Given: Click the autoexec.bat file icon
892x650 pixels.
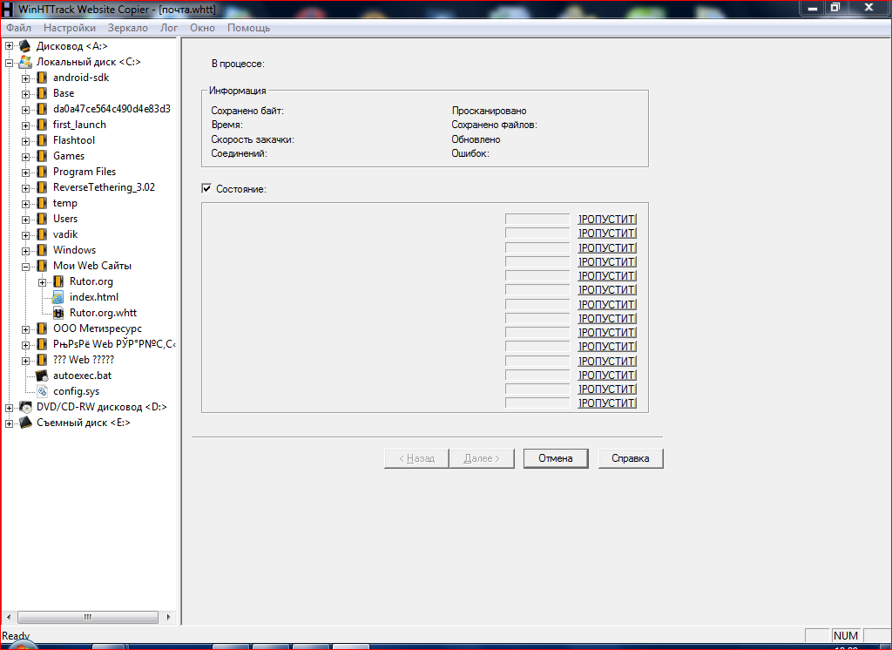Looking at the screenshot, I should point(42,376).
